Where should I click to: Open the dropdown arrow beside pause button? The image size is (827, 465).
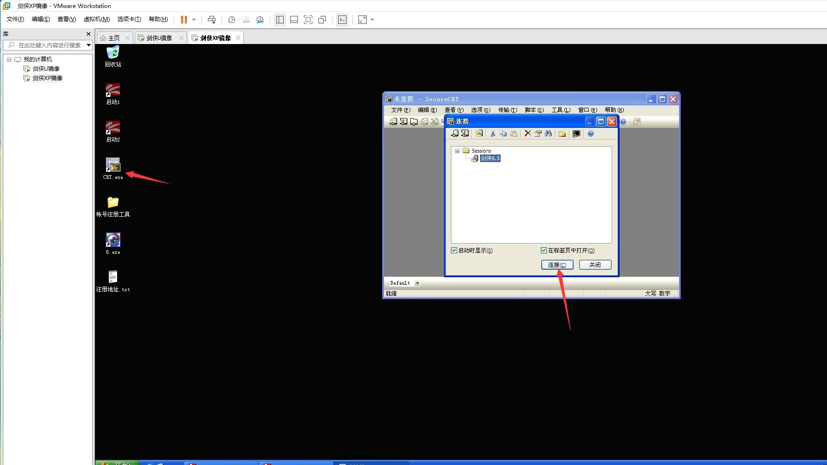[x=194, y=20]
